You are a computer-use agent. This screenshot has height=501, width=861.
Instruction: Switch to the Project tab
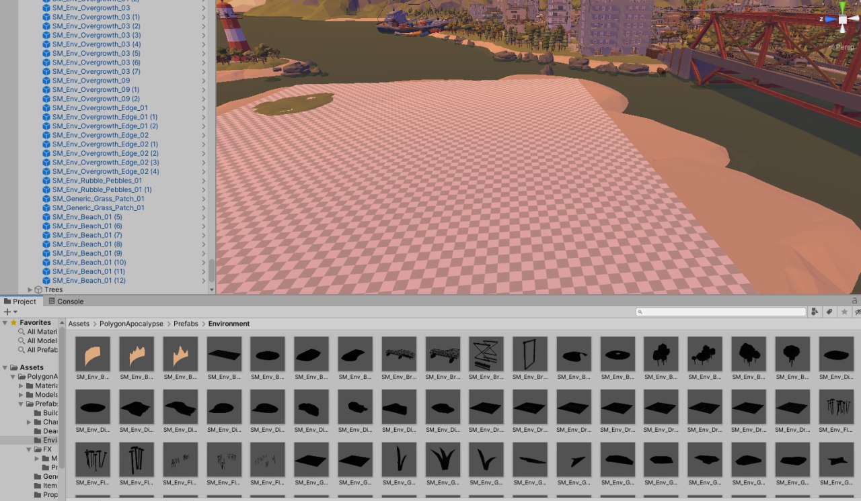point(20,302)
